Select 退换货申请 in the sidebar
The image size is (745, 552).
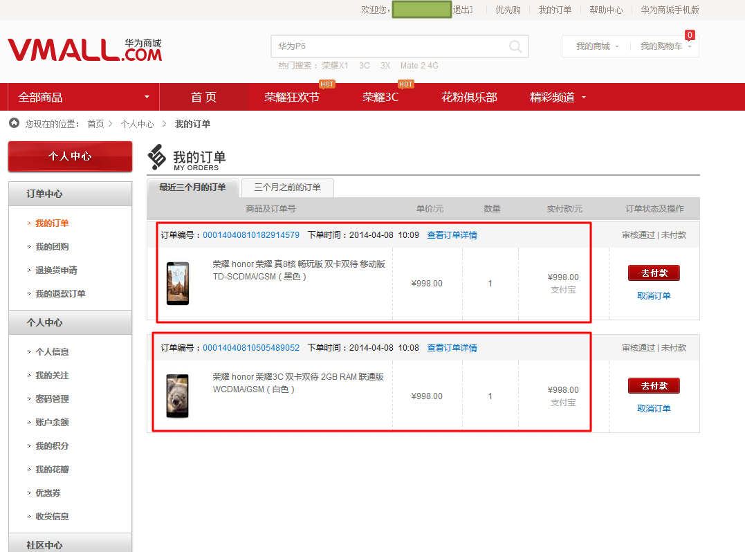(56, 270)
